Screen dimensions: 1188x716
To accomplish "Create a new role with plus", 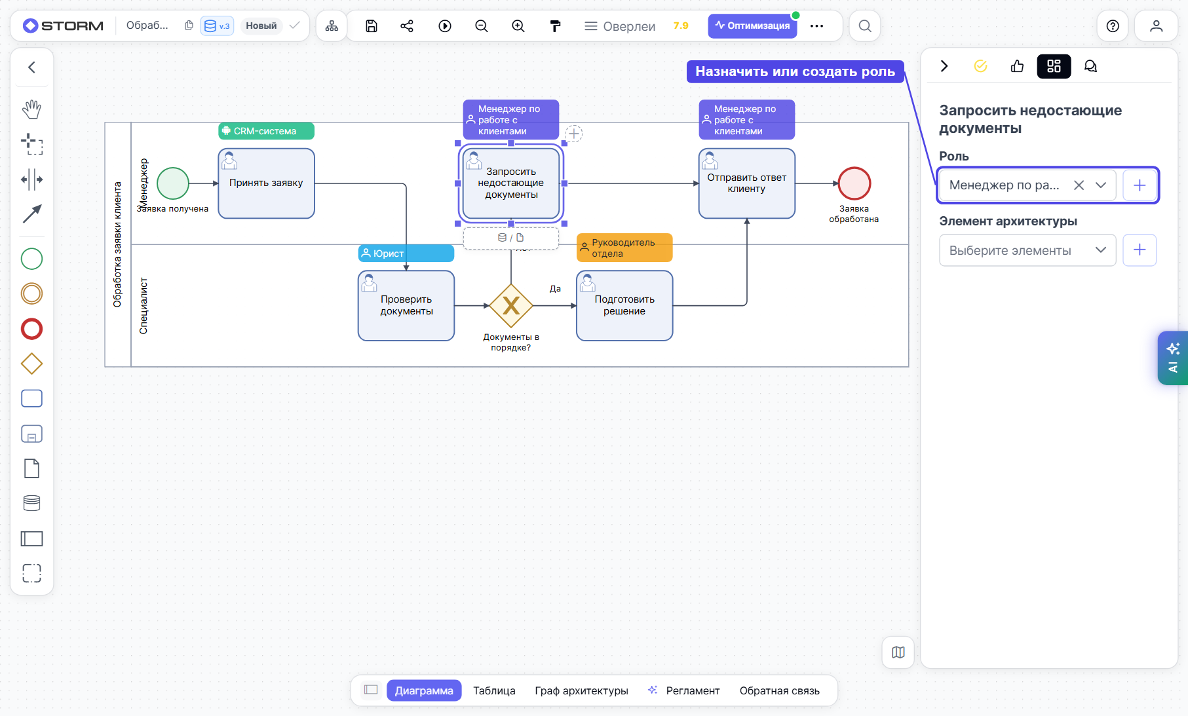I will pyautogui.click(x=1140, y=185).
